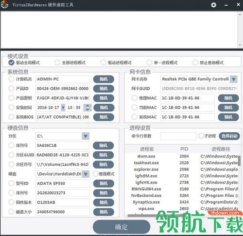Randomize the ADATA SP550 model ID
The width and height of the screenshot is (243, 236).
pyautogui.click(x=104, y=184)
